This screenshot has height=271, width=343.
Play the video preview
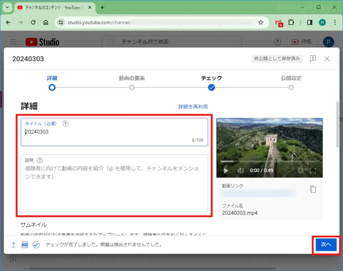click(x=226, y=171)
